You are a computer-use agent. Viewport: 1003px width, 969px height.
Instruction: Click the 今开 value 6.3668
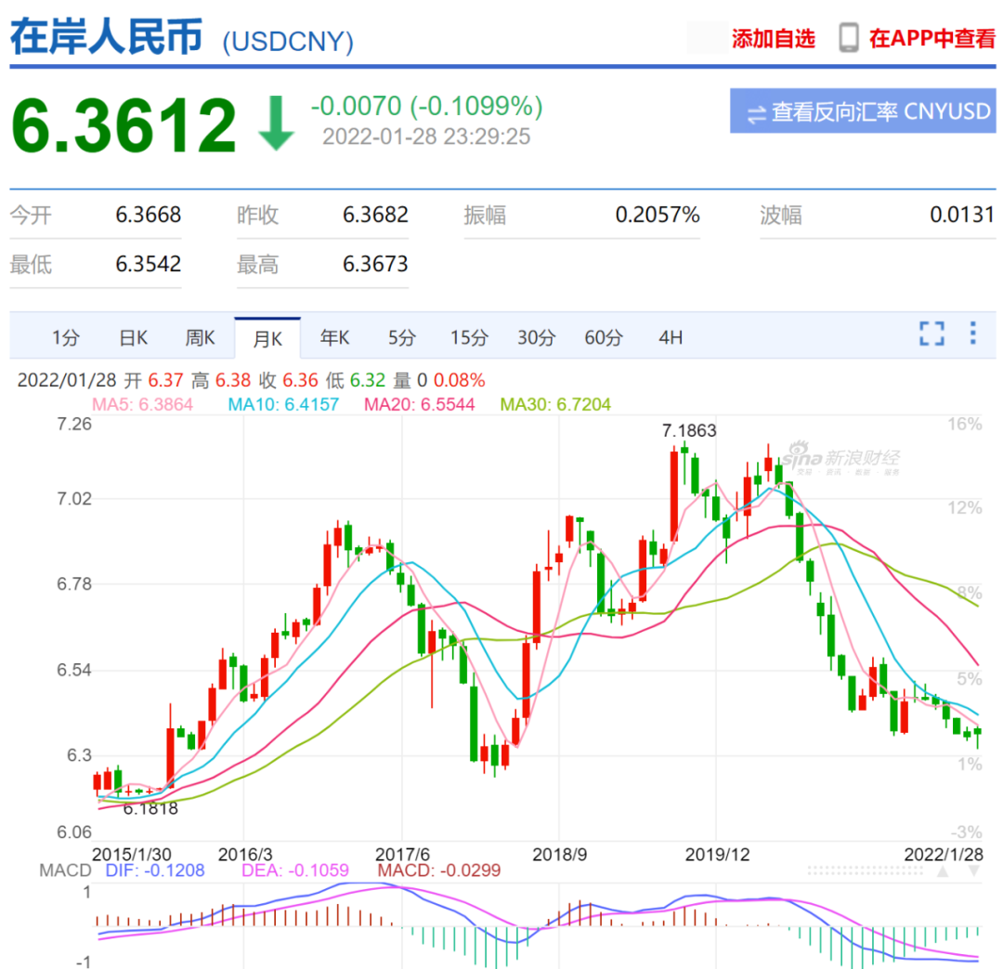(148, 215)
